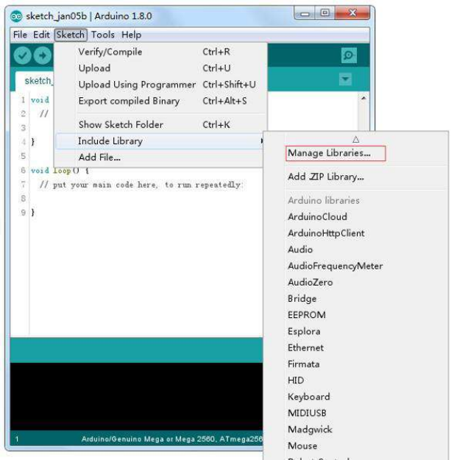The height and width of the screenshot is (460, 454).
Task: Click the Arduino logo in title bar
Action: point(16,16)
